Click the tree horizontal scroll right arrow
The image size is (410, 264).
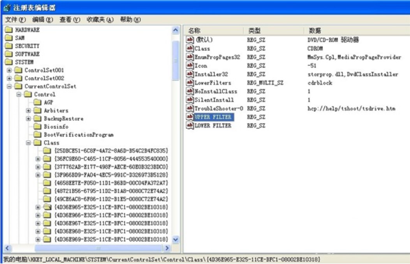[x=167, y=248]
